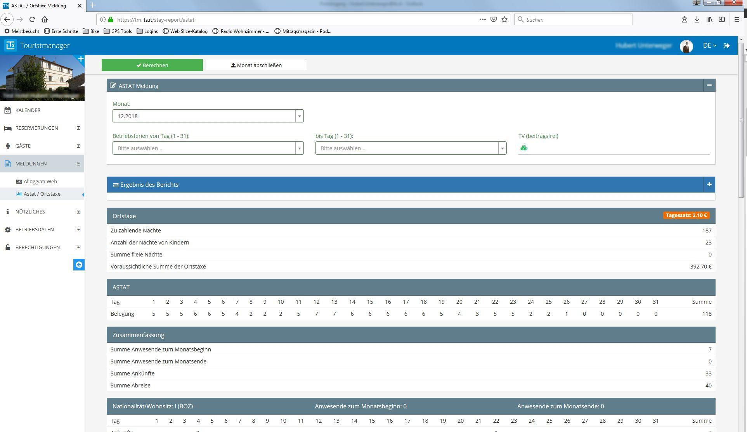The height and width of the screenshot is (432, 747).
Task: Open the Kalender sidebar item
Action: point(28,110)
